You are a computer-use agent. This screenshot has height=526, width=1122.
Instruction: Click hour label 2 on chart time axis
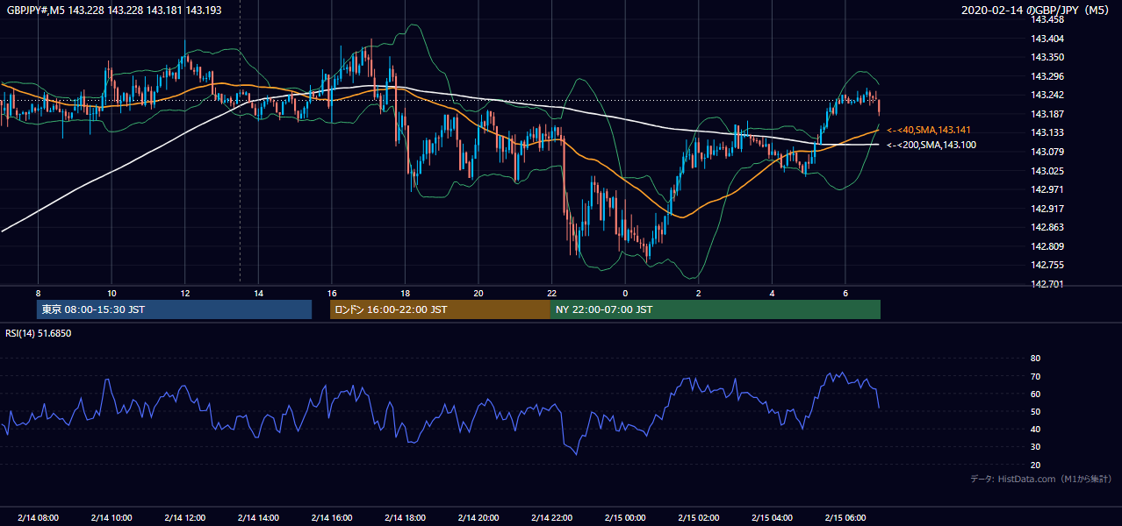698,293
